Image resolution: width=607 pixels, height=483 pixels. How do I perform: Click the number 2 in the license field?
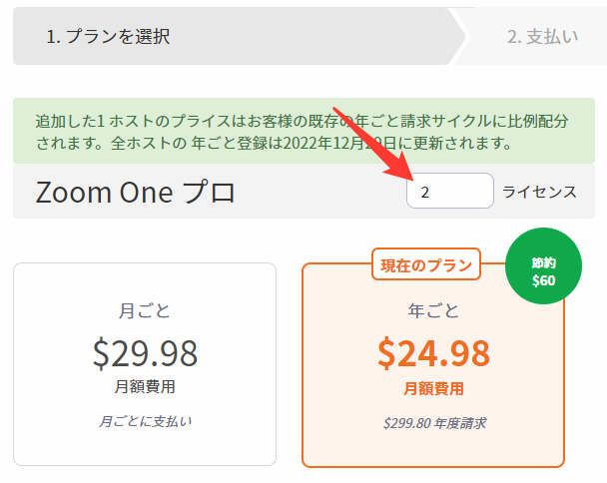tap(425, 192)
